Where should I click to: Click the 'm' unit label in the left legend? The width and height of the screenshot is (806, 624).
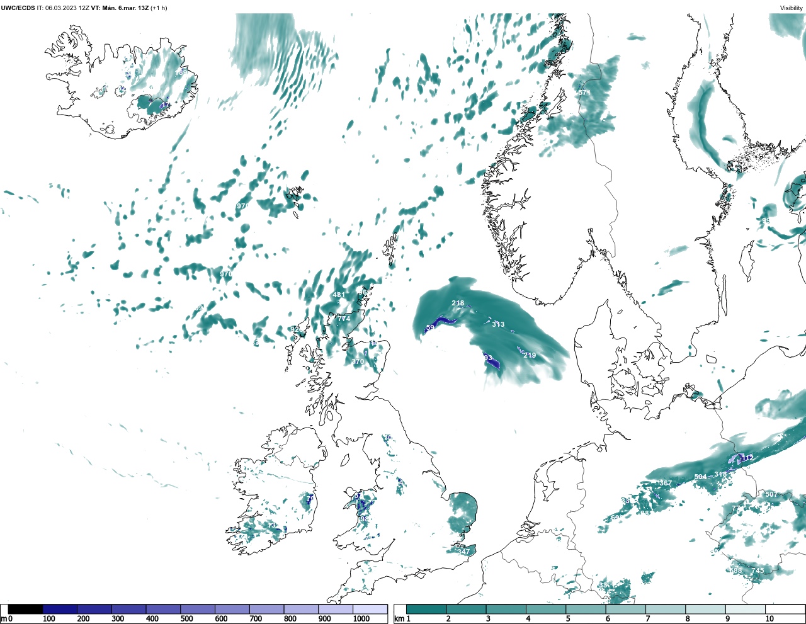(3, 619)
